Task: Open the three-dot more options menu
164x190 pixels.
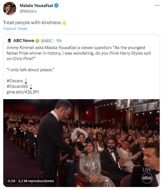Action: [x=157, y=5]
